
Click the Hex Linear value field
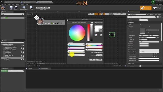(99, 52)
